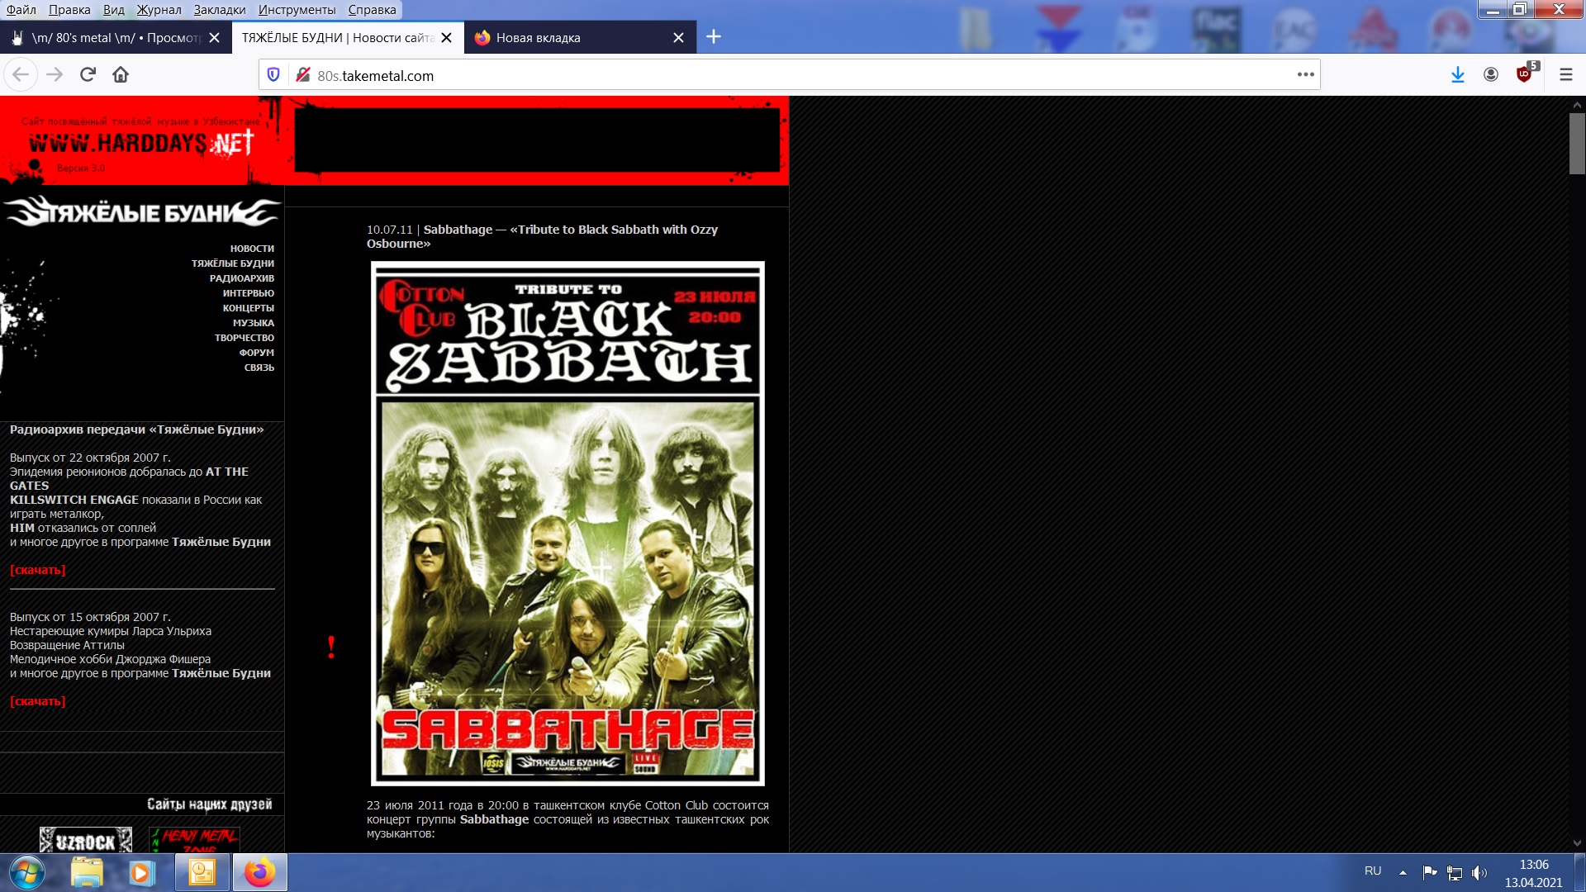Open the Firefox account icon
1586x892 pixels.
coord(1490,75)
